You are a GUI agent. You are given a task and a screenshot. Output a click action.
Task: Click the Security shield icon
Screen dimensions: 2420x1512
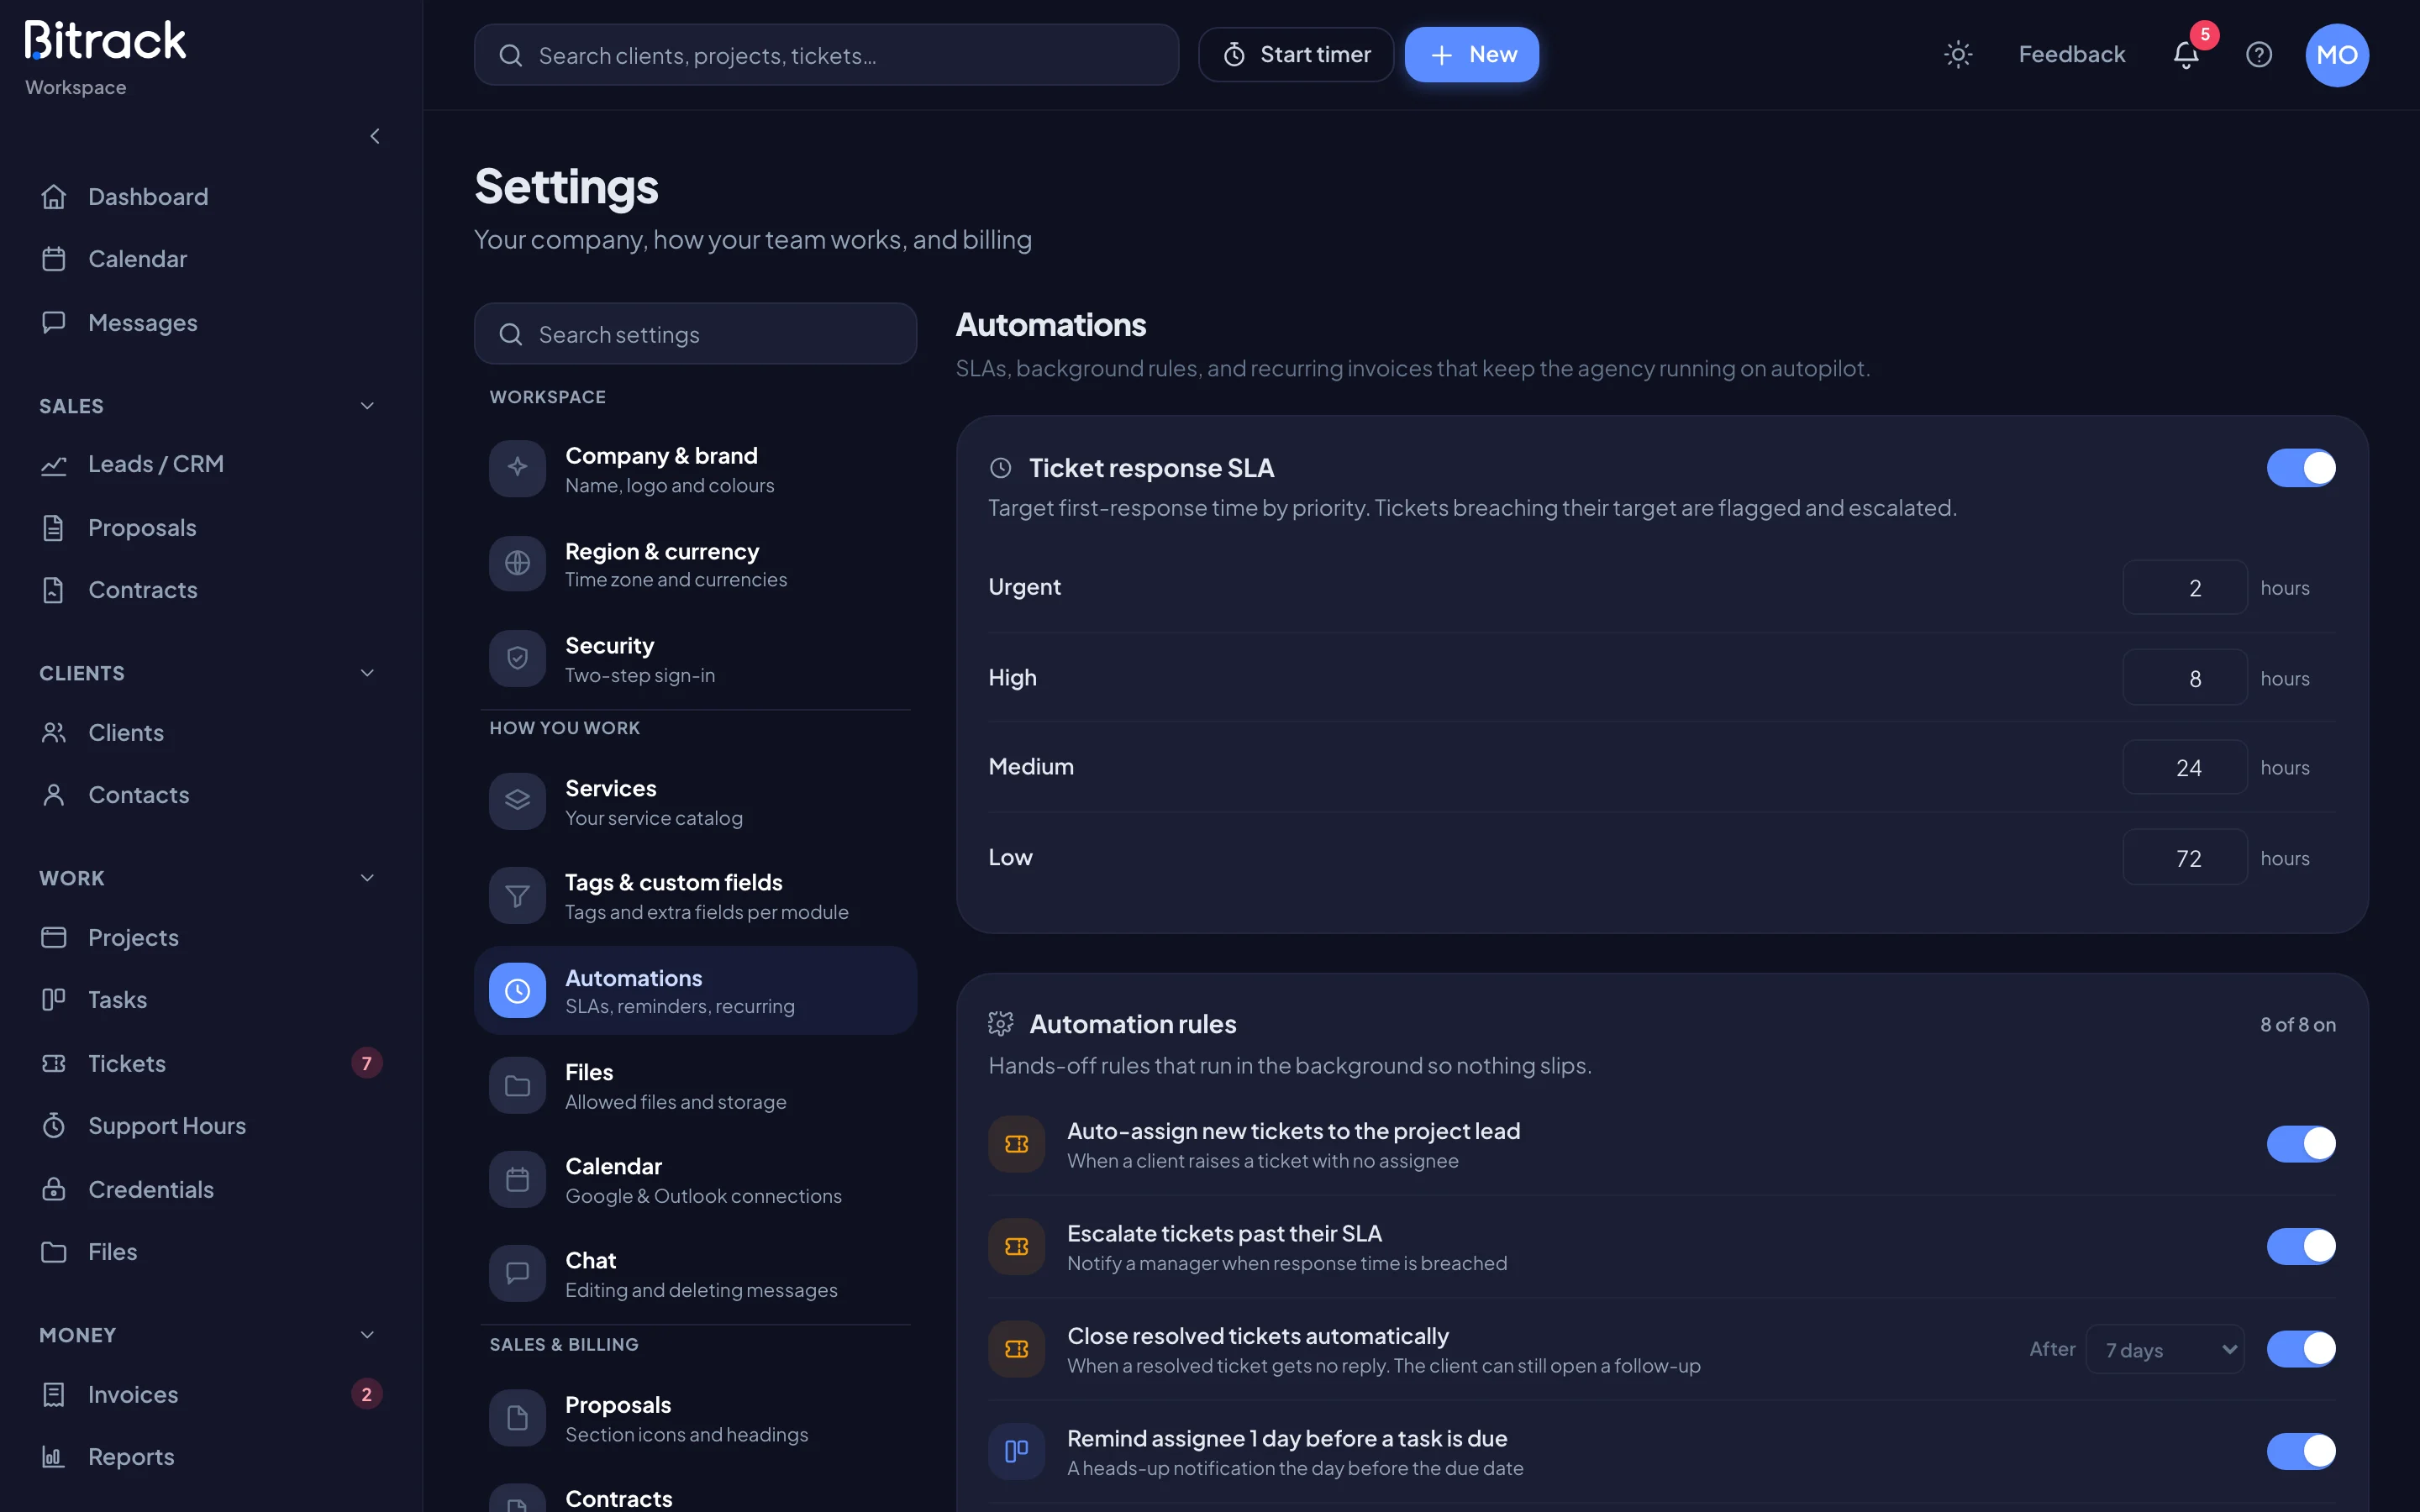[x=517, y=658]
